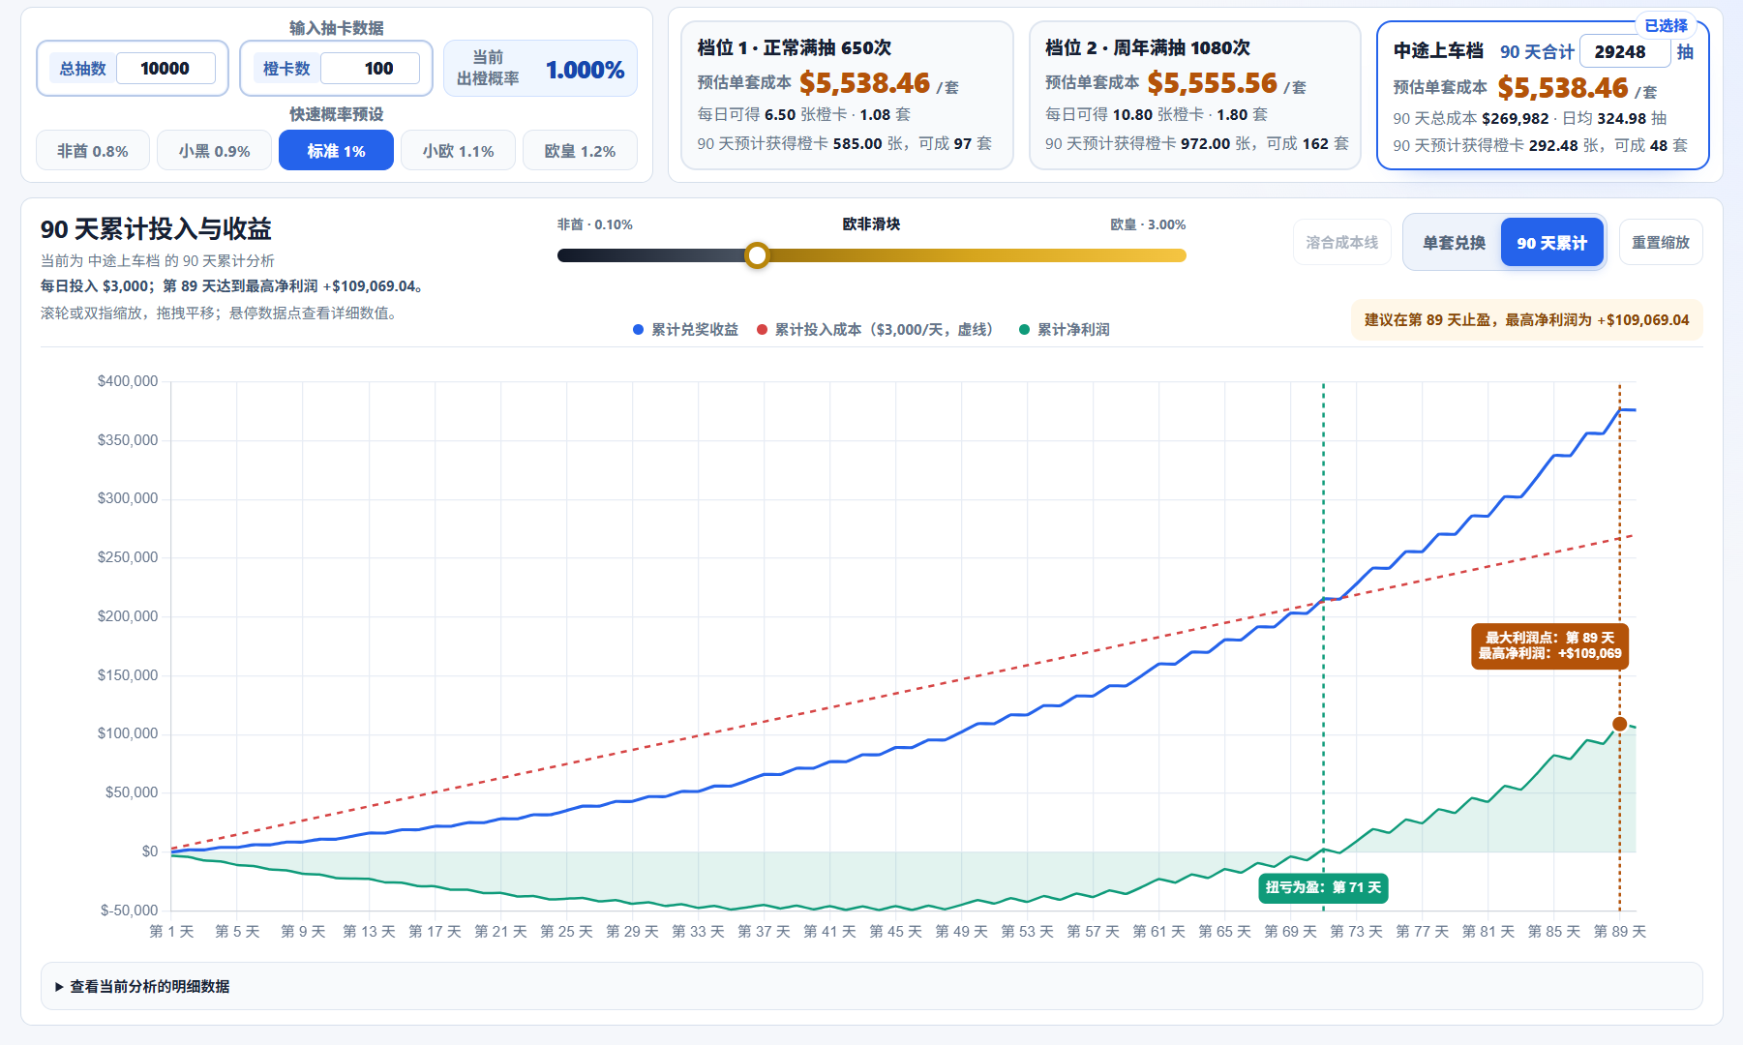This screenshot has width=1743, height=1045.
Task: Switch to the 单套兑换 view tab
Action: 1454,243
